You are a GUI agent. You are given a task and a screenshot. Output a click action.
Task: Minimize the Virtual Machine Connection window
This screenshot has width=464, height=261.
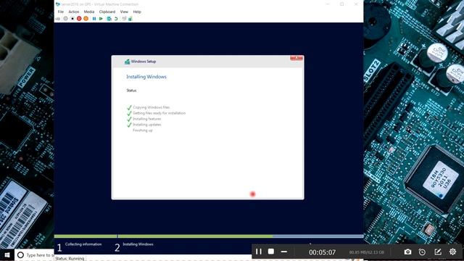tap(328, 4)
